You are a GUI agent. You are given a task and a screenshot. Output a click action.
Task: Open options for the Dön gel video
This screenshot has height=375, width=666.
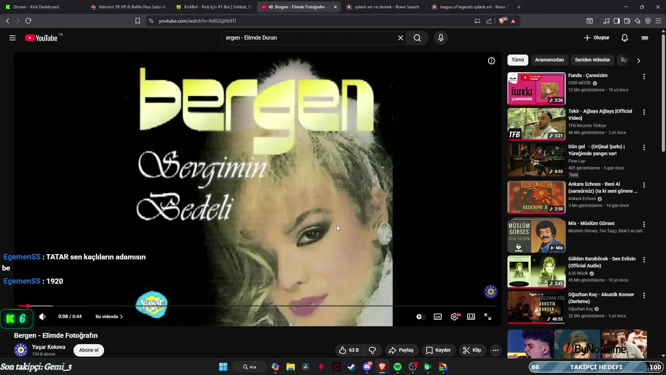coord(644,147)
